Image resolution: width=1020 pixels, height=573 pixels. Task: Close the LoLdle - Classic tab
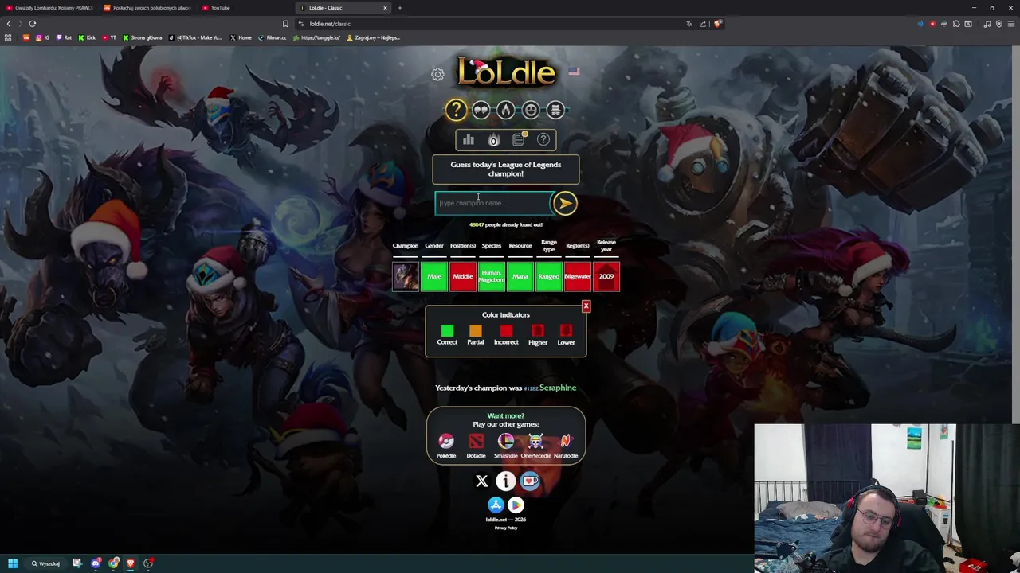385,8
